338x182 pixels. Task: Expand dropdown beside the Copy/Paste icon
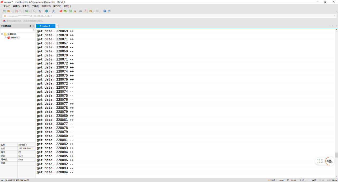(x=43, y=11)
